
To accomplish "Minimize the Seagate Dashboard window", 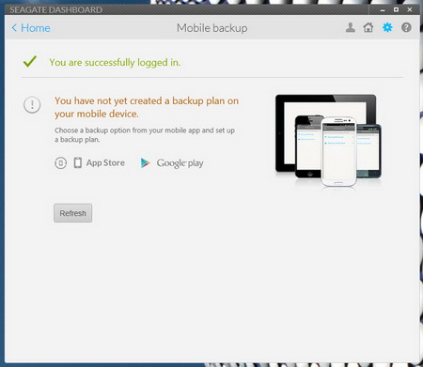I will click(383, 10).
